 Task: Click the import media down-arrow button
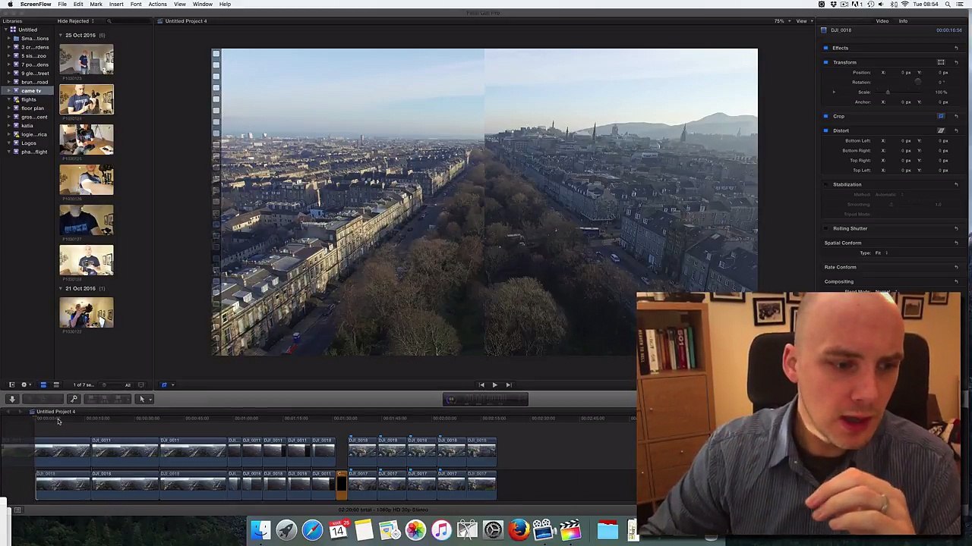(12, 399)
